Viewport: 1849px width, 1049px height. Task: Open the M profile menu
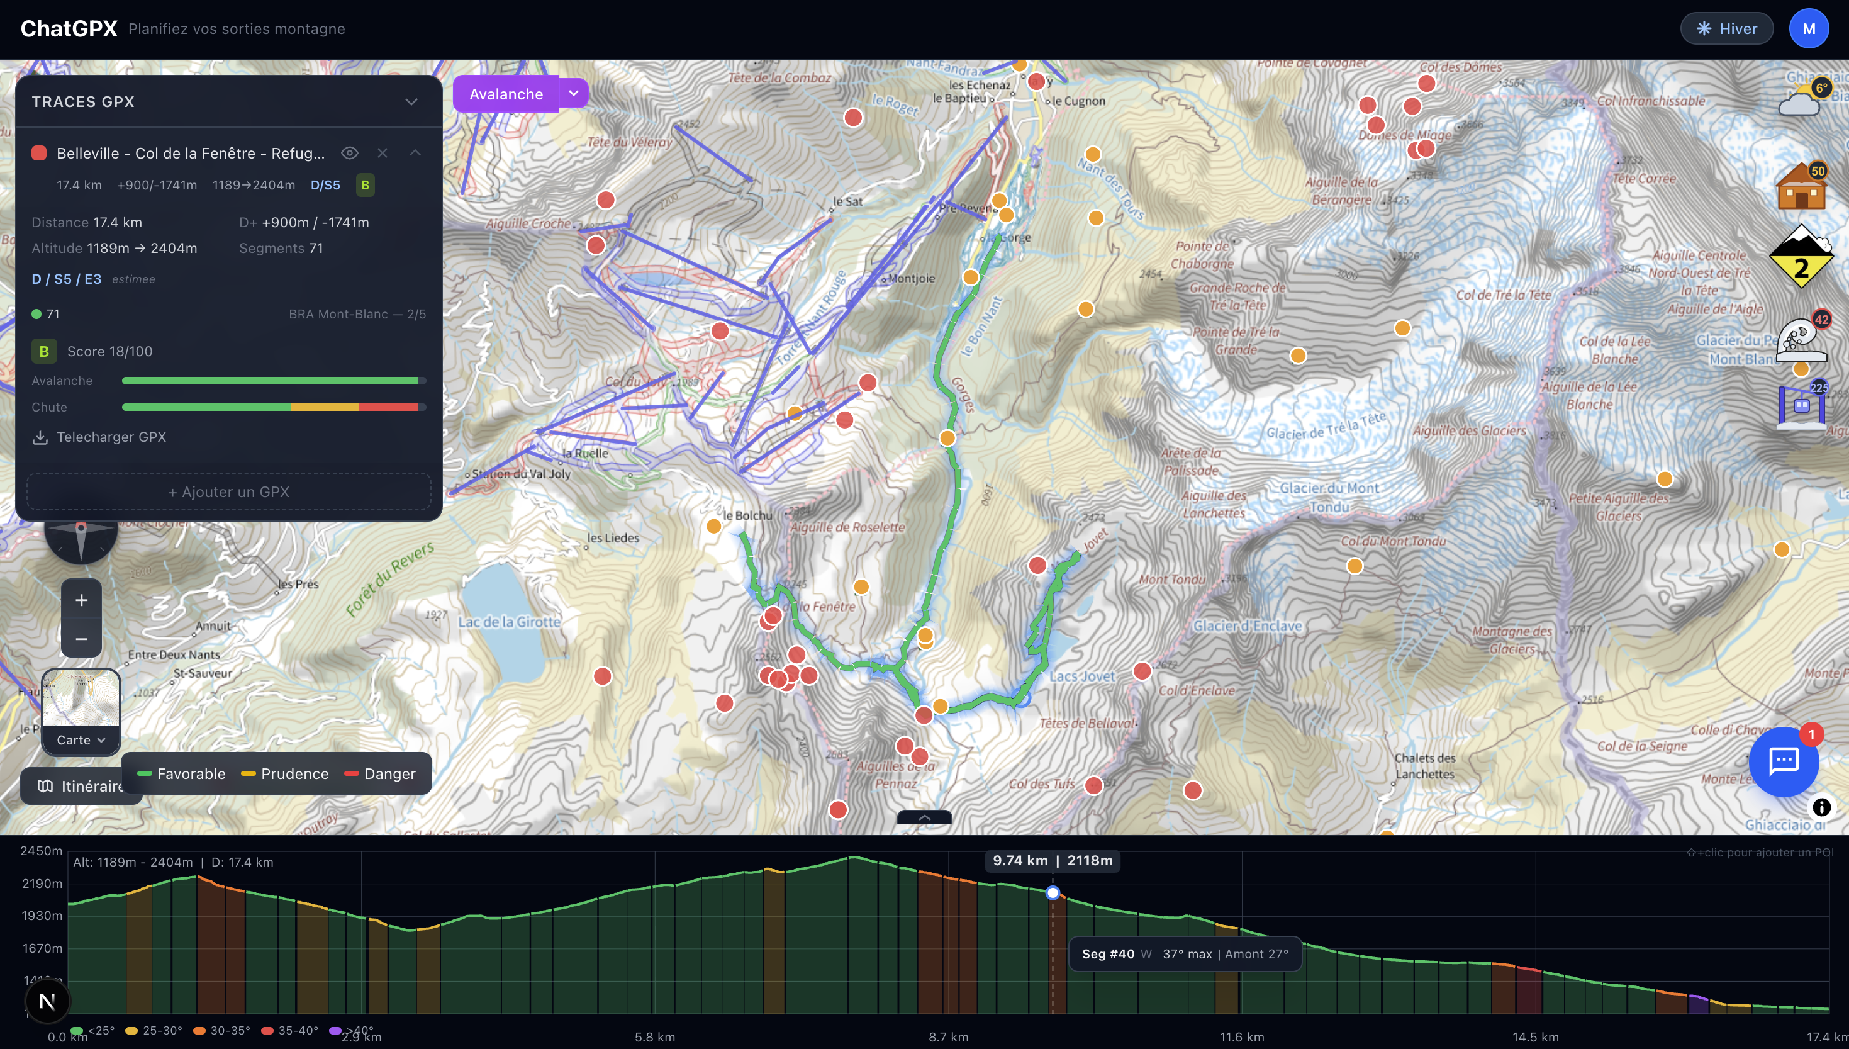pos(1809,28)
